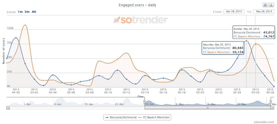Toggle Borussia Dortmund series in legend
Viewport: 277px width, 124px height.
click(121, 117)
